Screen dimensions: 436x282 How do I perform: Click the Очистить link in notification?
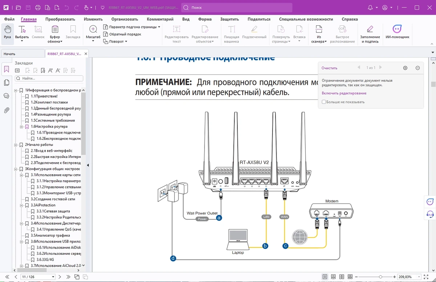[x=330, y=68]
